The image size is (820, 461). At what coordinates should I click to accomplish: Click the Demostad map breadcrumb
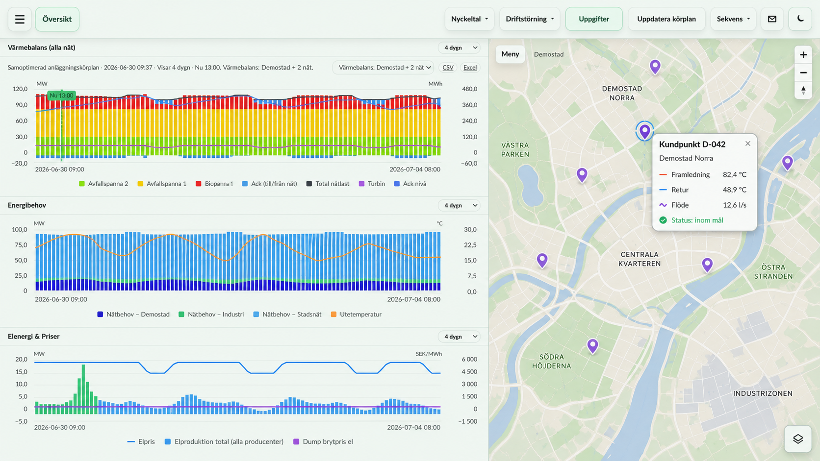point(549,54)
